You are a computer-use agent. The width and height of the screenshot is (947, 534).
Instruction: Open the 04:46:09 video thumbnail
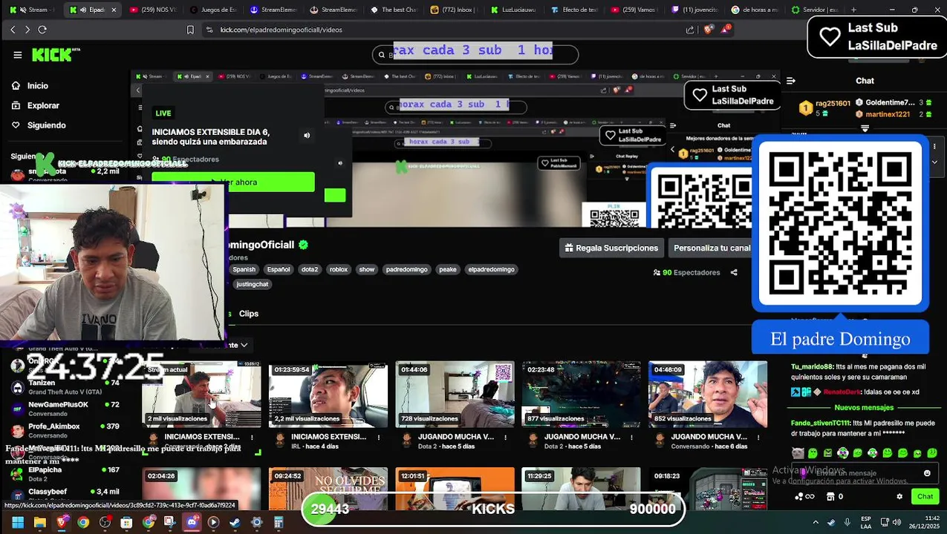[708, 394]
